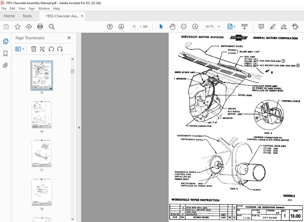Close the Page Thumbnails panel
Screen dimensions: 304x222
point(69,38)
